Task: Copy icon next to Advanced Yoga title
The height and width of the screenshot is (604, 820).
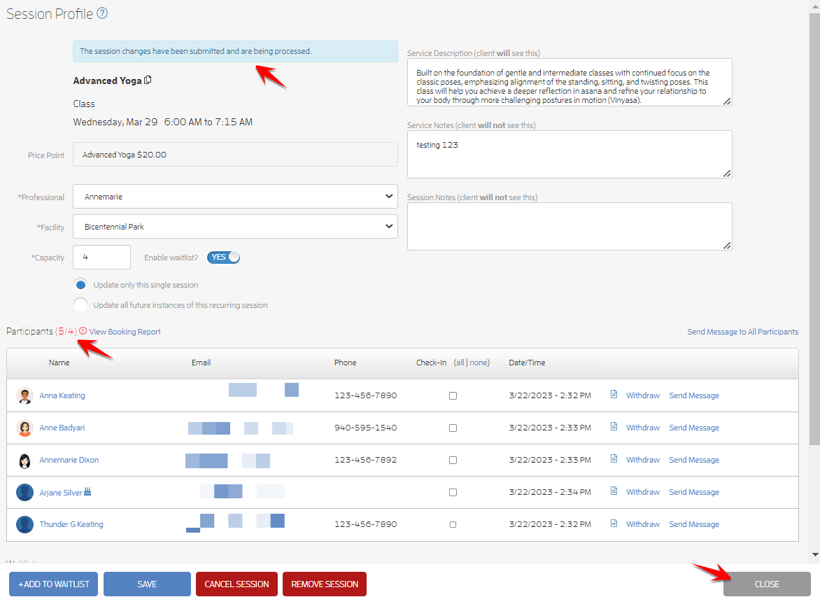Action: point(148,80)
